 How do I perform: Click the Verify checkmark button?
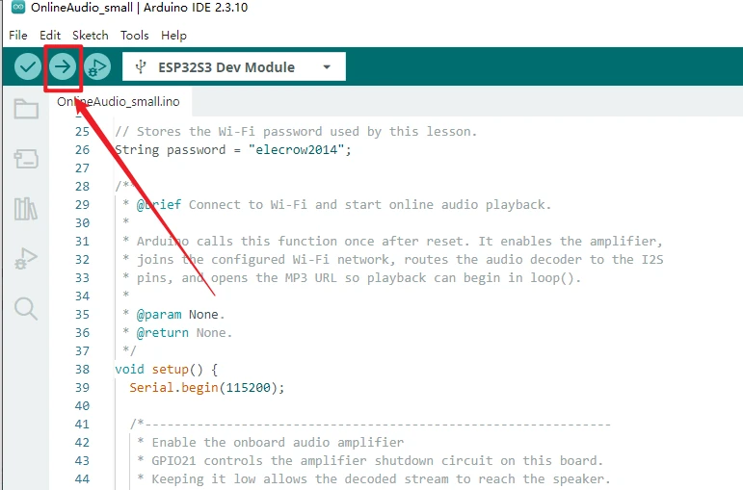[28, 66]
